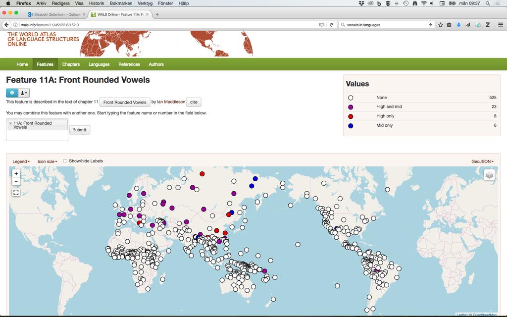Open the map layers control
This screenshot has height=317, width=507.
(x=489, y=175)
